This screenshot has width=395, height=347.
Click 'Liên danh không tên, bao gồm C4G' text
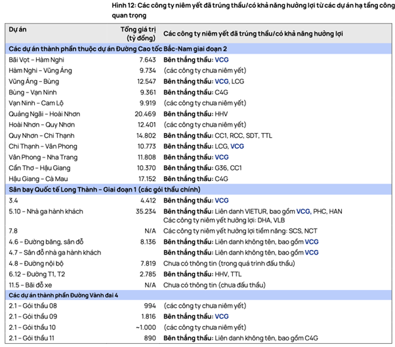coord(266,338)
